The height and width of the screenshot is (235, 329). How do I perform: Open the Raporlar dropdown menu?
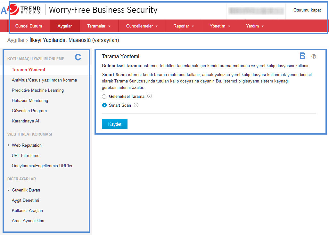[184, 26]
